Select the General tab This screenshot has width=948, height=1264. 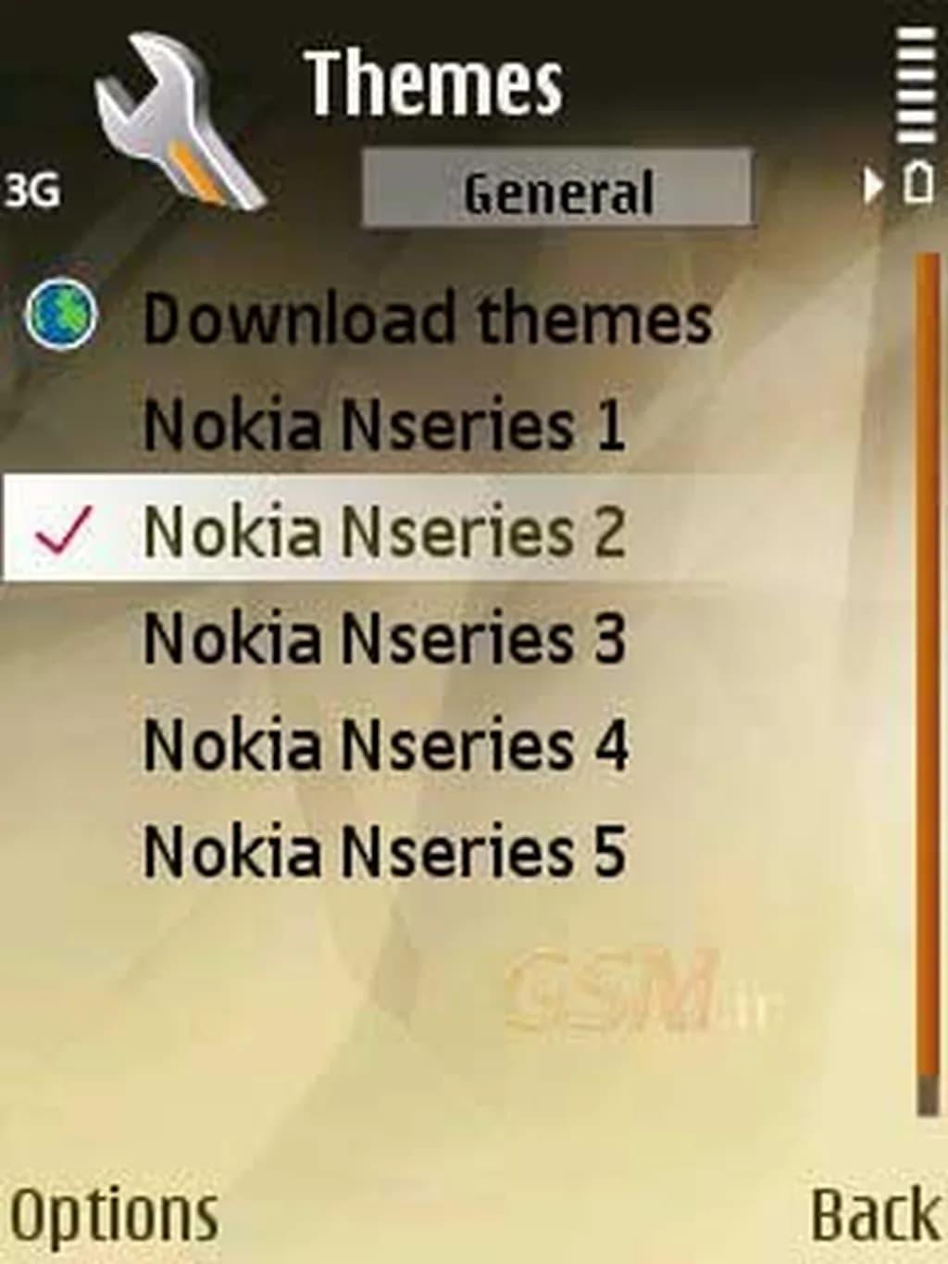(x=557, y=188)
